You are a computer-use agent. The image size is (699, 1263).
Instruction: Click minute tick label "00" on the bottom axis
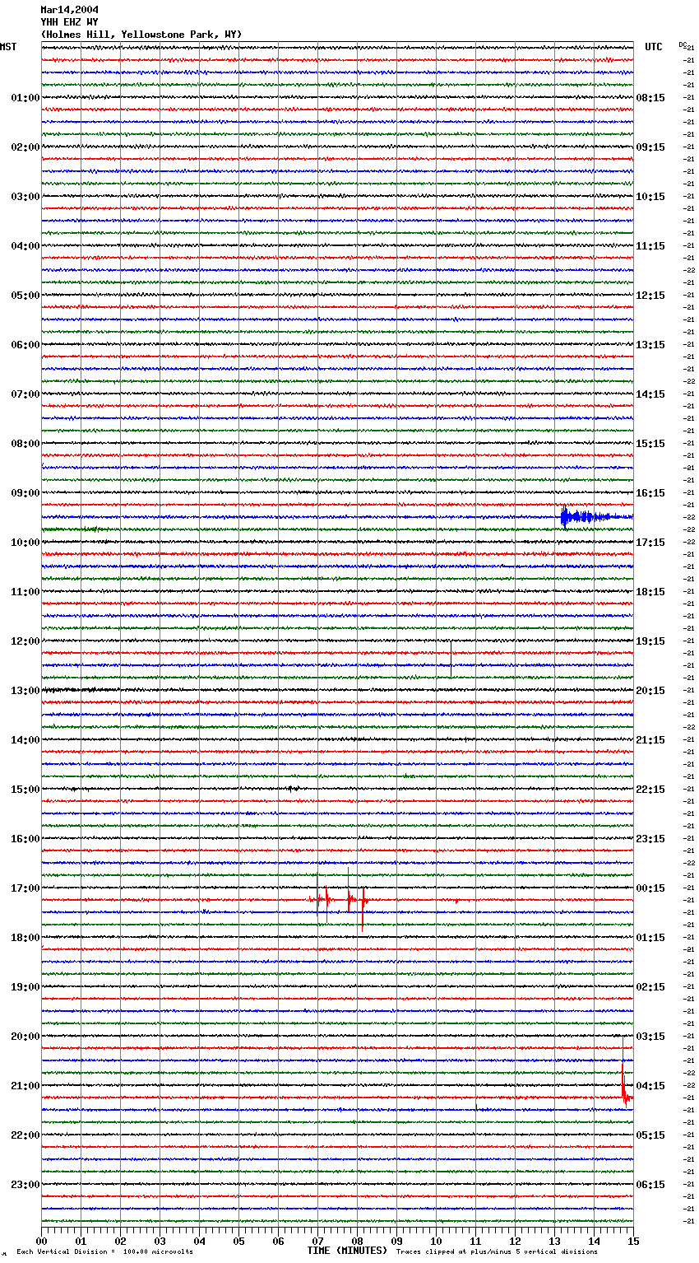pyautogui.click(x=42, y=1241)
